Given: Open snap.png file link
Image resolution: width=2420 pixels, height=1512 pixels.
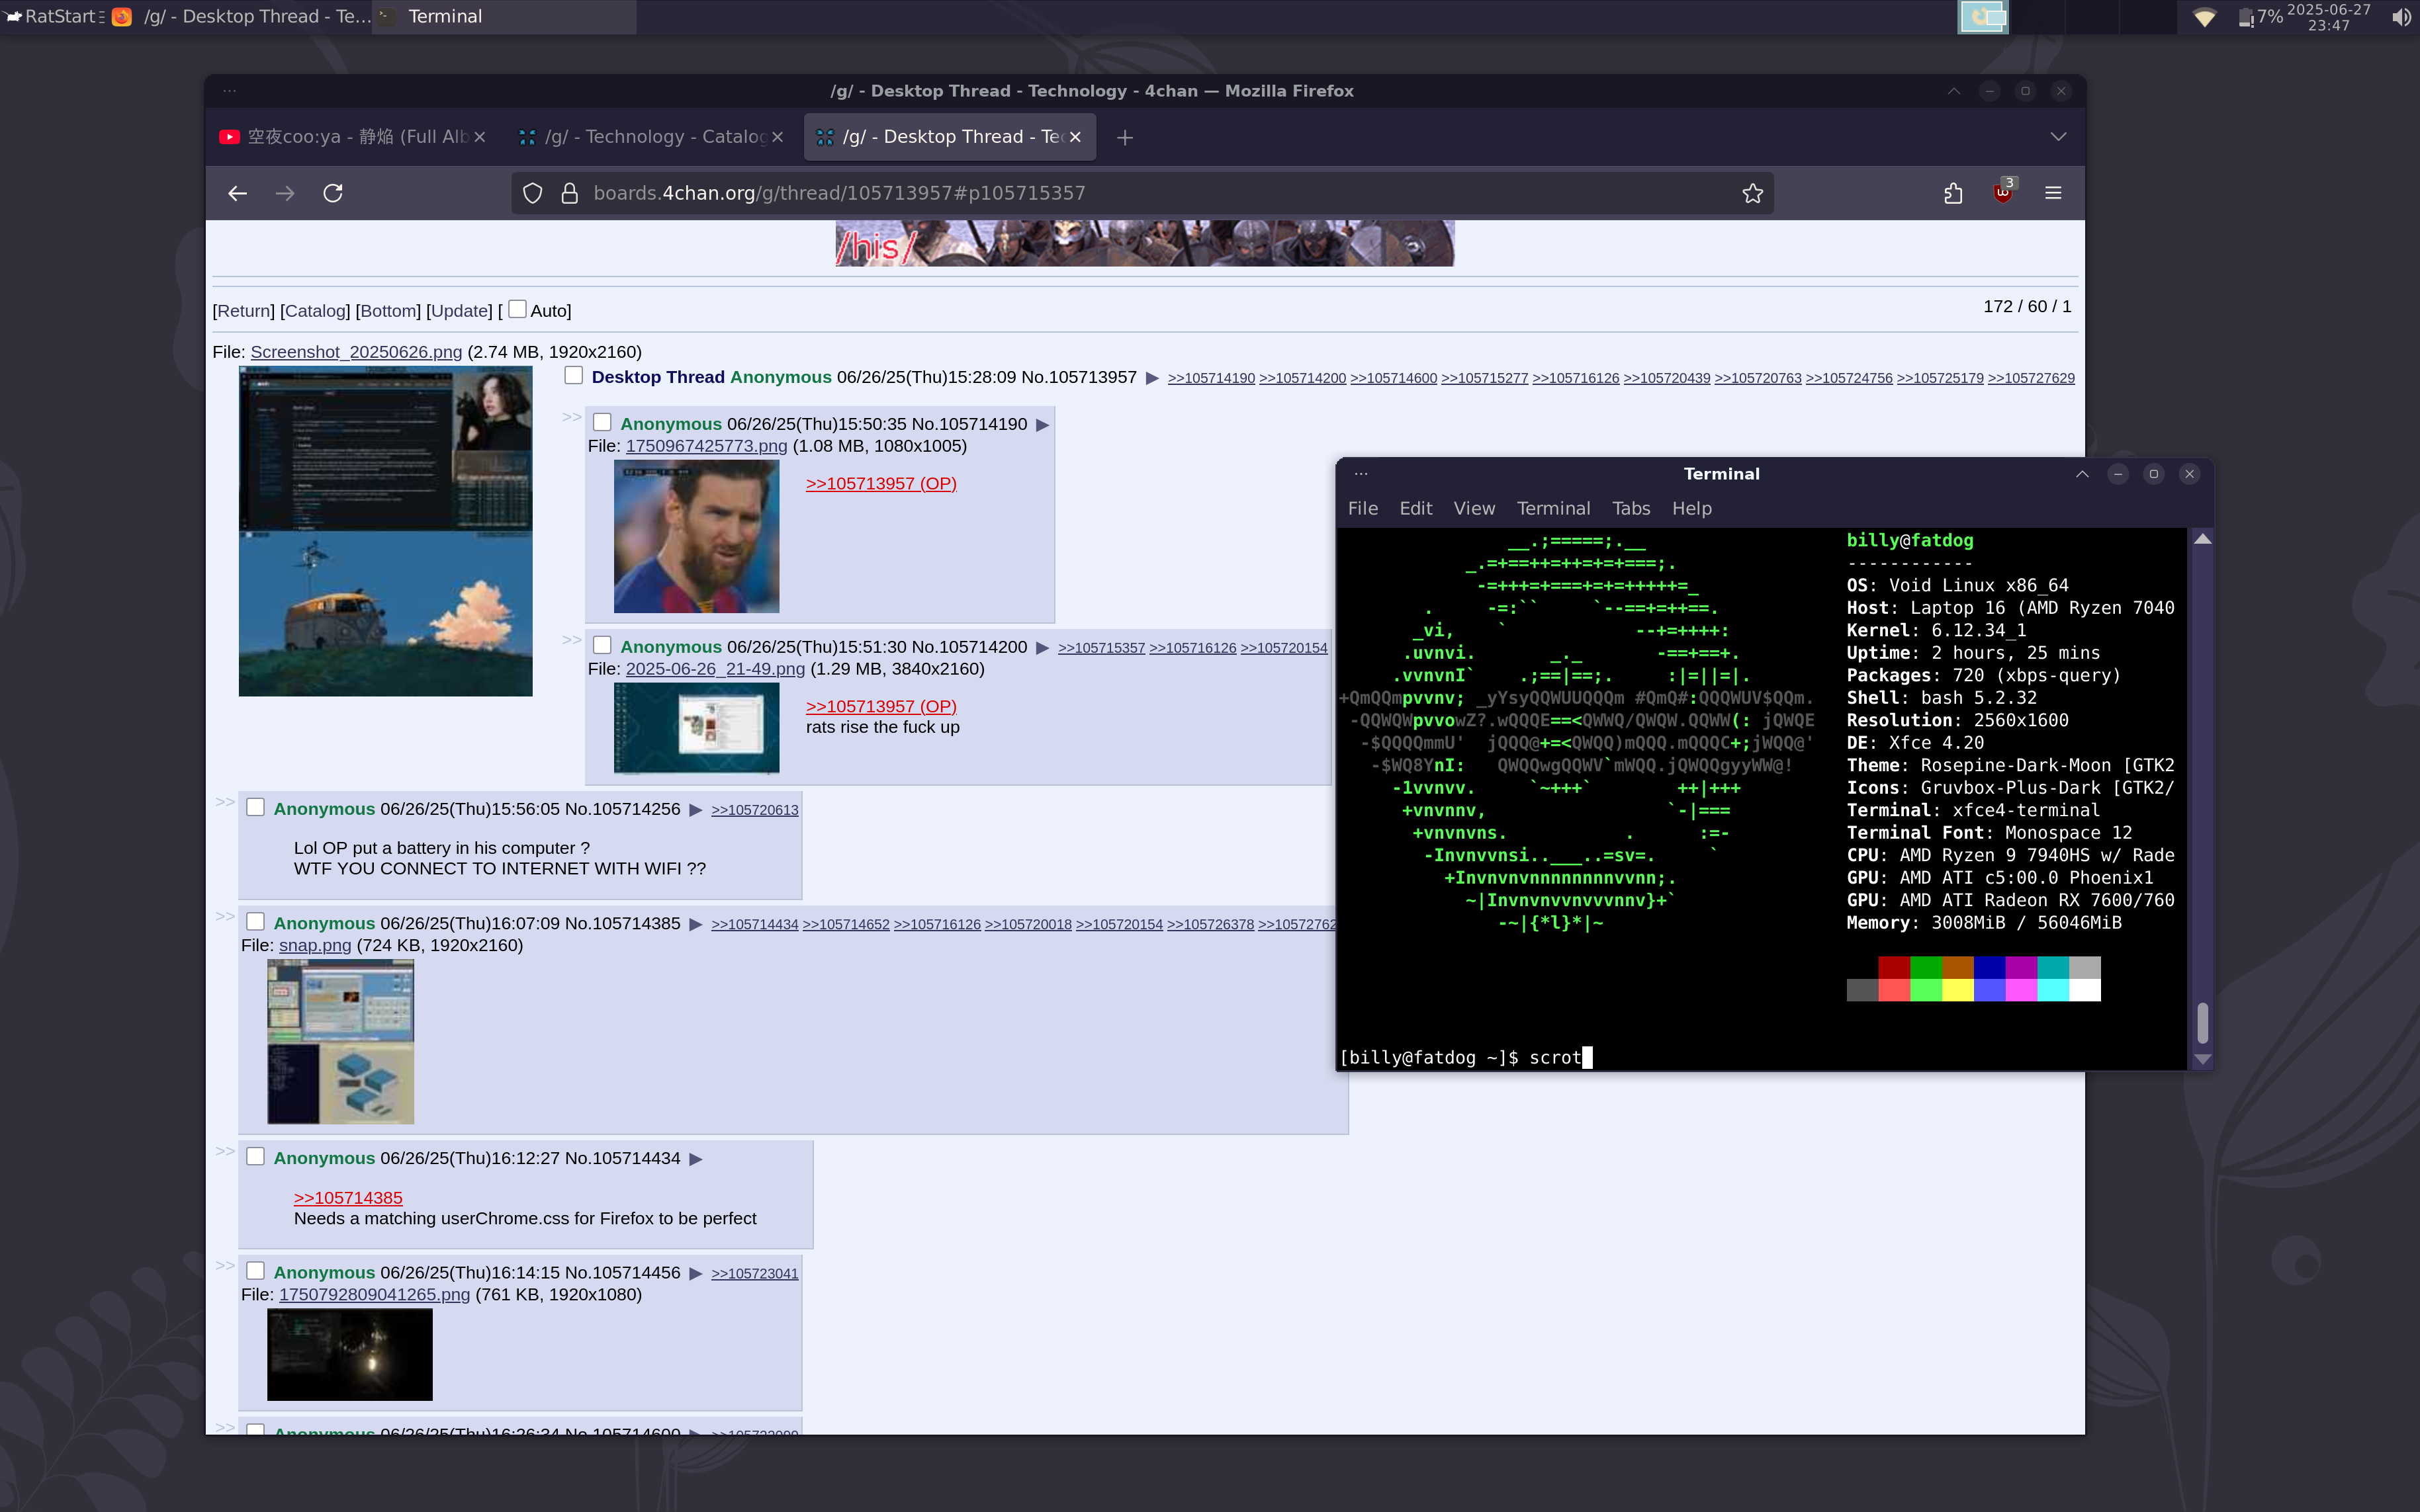Looking at the screenshot, I should 315,945.
